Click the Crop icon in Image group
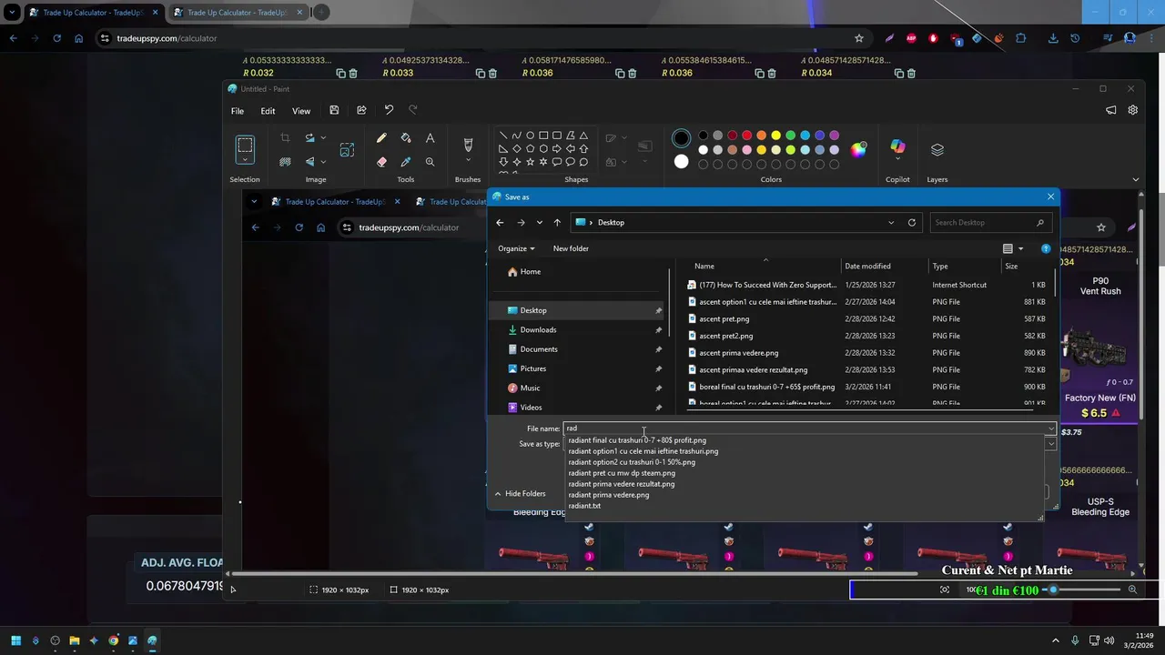The image size is (1165, 655). [x=285, y=138]
